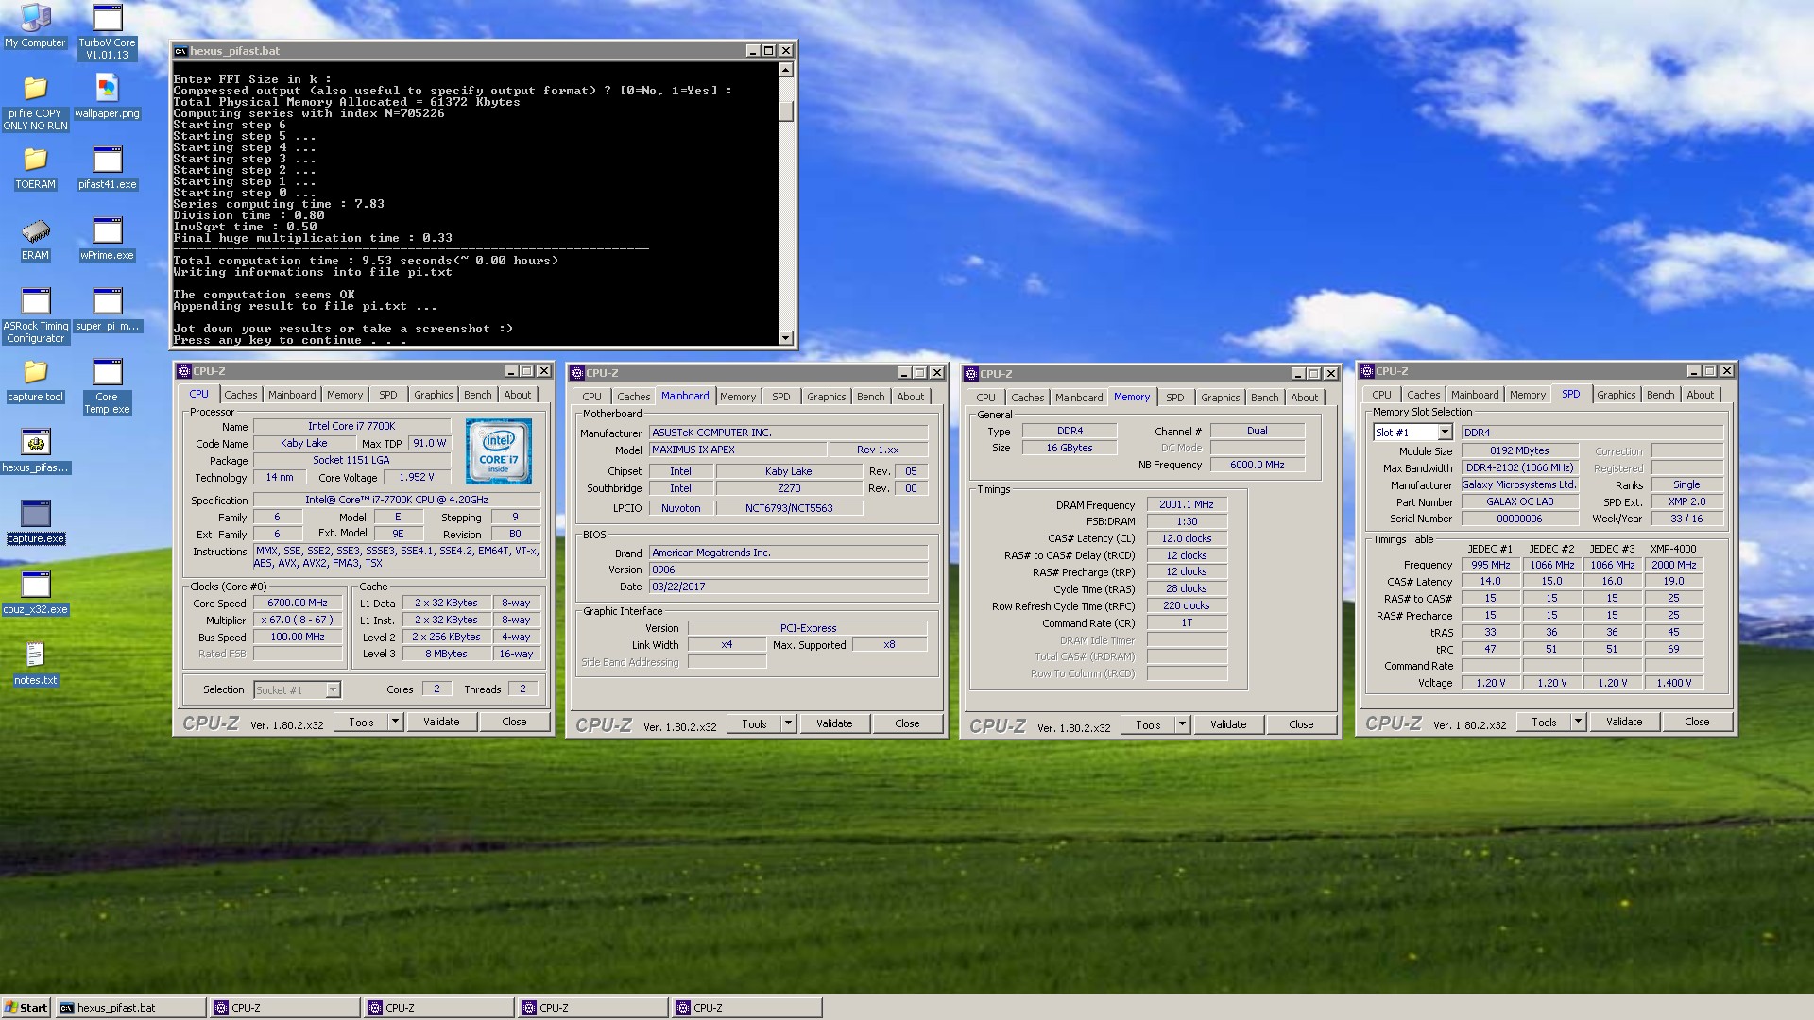
Task: Open Bench tab in first CPU-Z
Action: (x=478, y=396)
